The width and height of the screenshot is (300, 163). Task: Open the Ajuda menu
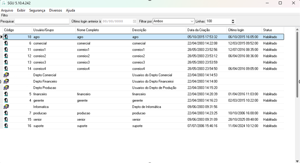[x=70, y=10]
